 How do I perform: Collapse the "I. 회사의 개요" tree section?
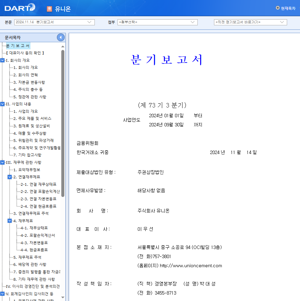3,60
